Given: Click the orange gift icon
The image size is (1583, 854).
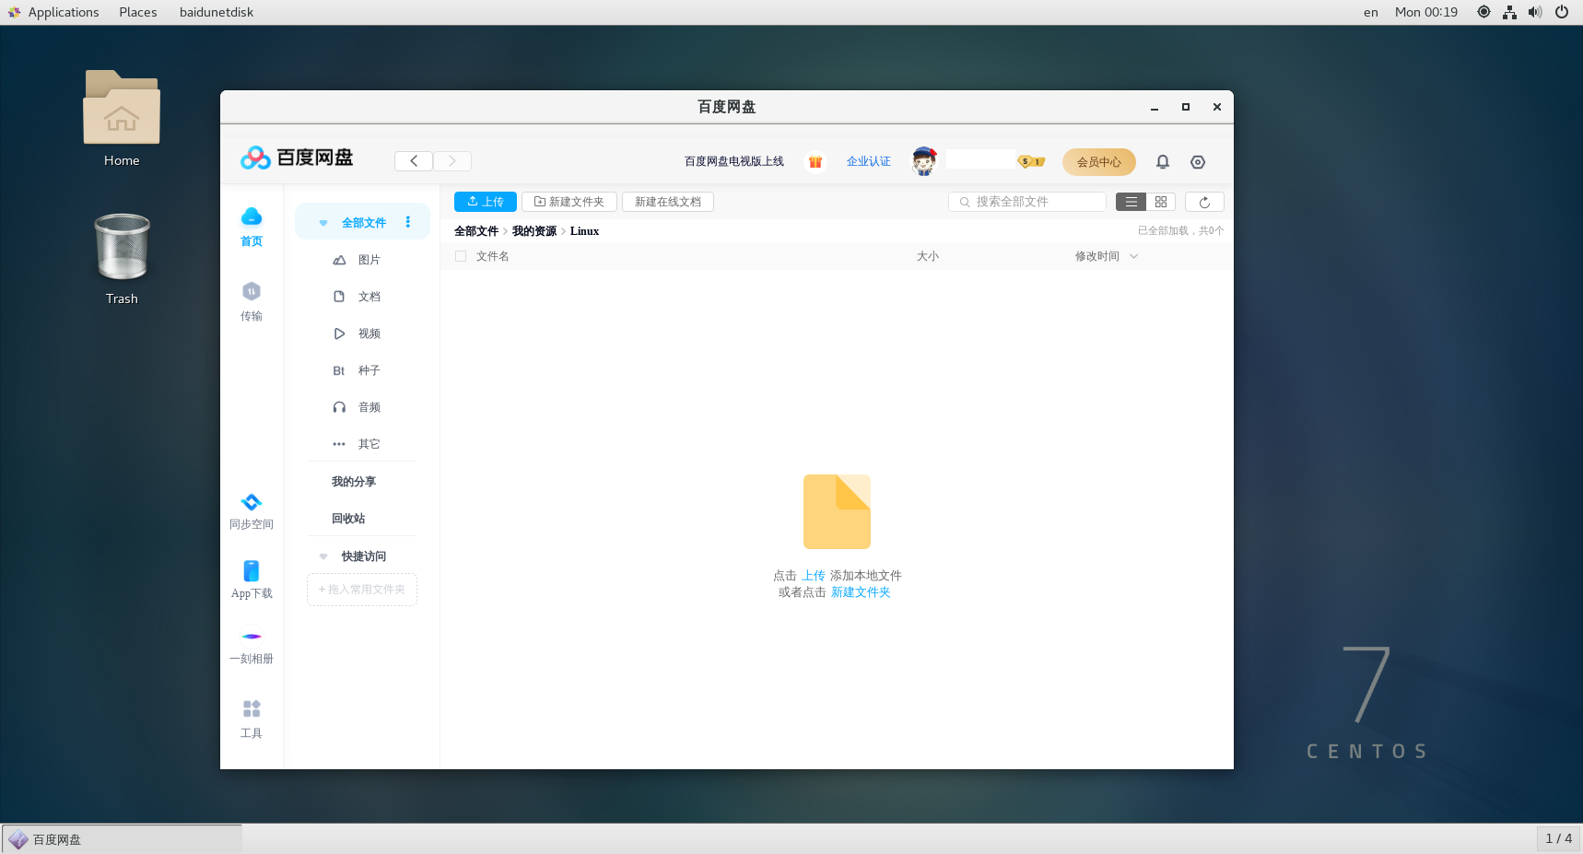Looking at the screenshot, I should click(x=815, y=161).
